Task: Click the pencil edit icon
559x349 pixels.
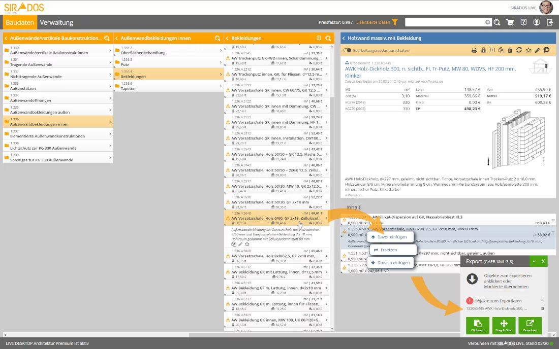Action: [538, 50]
